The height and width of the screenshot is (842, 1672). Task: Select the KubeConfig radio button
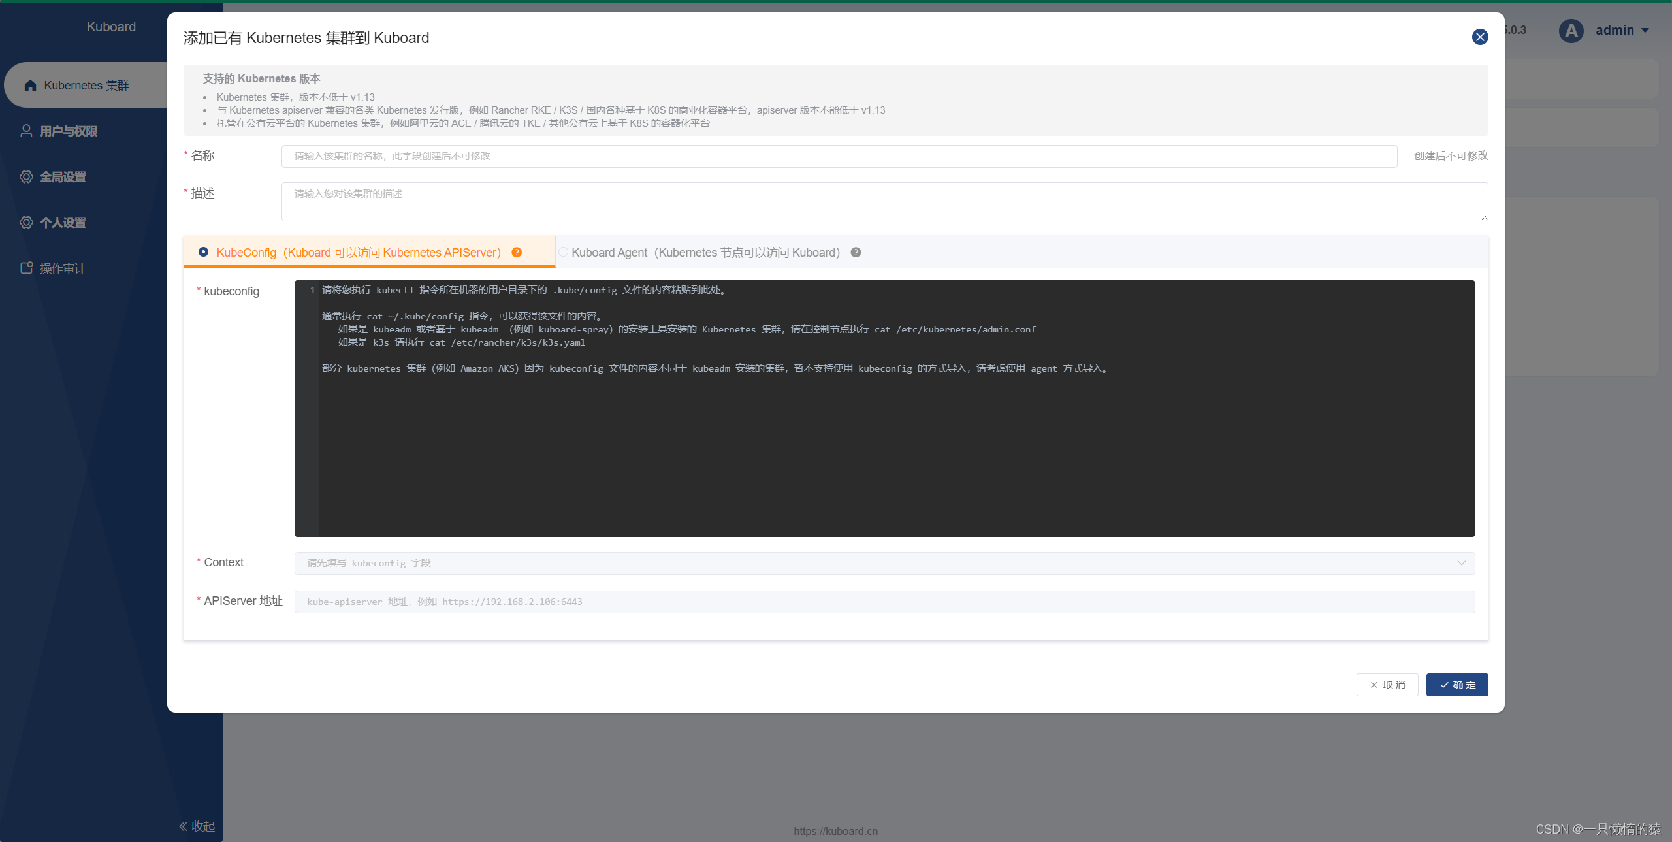[x=204, y=252]
